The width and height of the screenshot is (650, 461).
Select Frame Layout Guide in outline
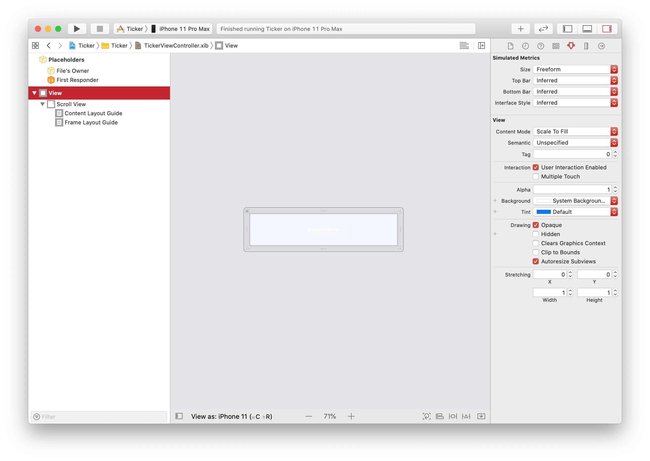point(91,122)
